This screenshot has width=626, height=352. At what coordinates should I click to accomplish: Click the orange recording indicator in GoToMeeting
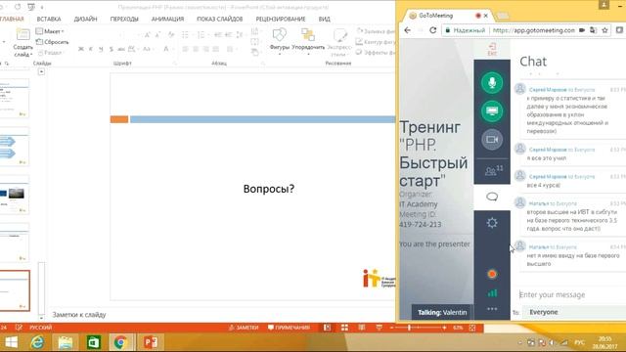point(492,274)
